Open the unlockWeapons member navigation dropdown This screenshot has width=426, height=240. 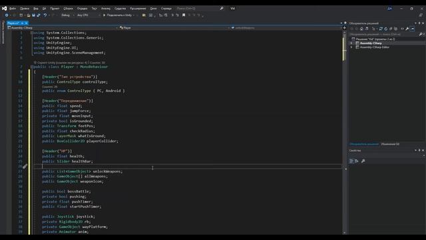pos(286,28)
